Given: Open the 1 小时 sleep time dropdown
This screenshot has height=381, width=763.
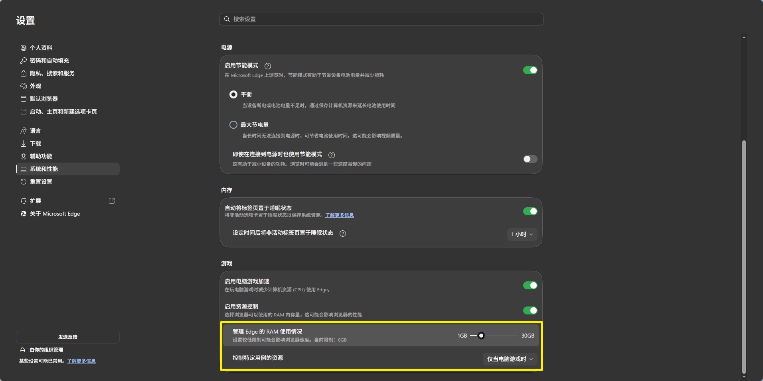Looking at the screenshot, I should pos(522,234).
